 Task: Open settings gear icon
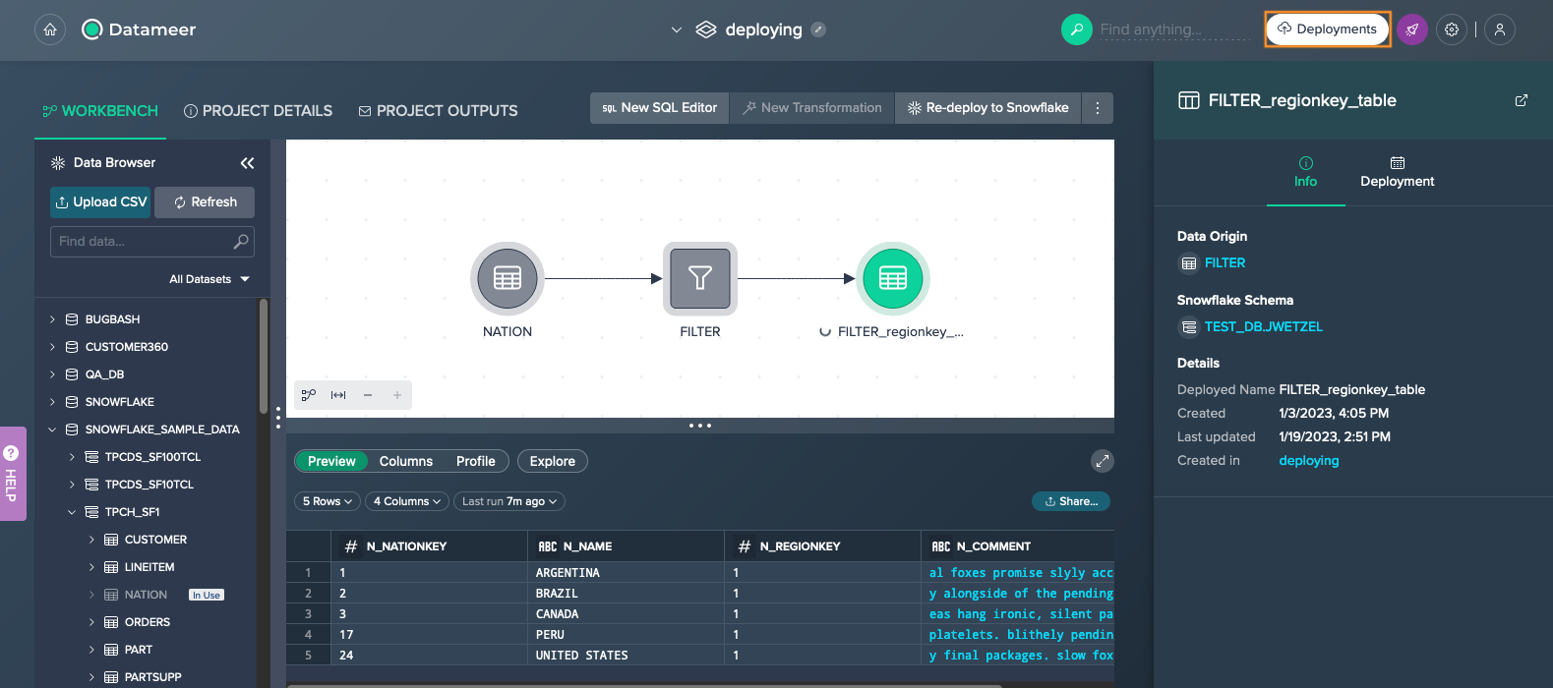point(1452,29)
